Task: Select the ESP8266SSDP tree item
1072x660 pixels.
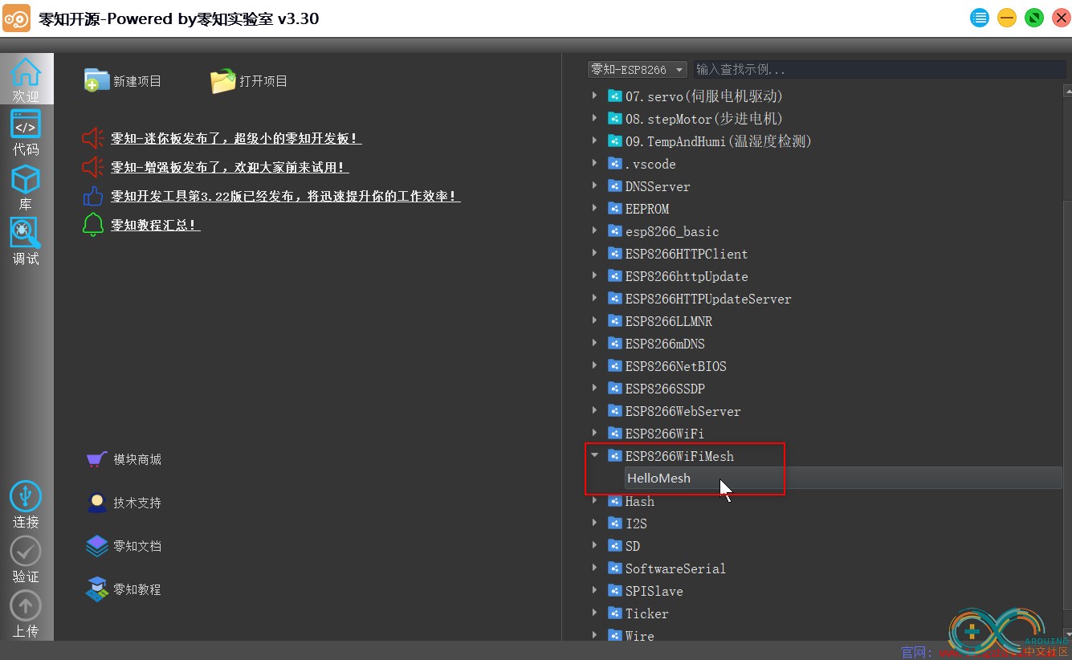Action: coord(665,388)
